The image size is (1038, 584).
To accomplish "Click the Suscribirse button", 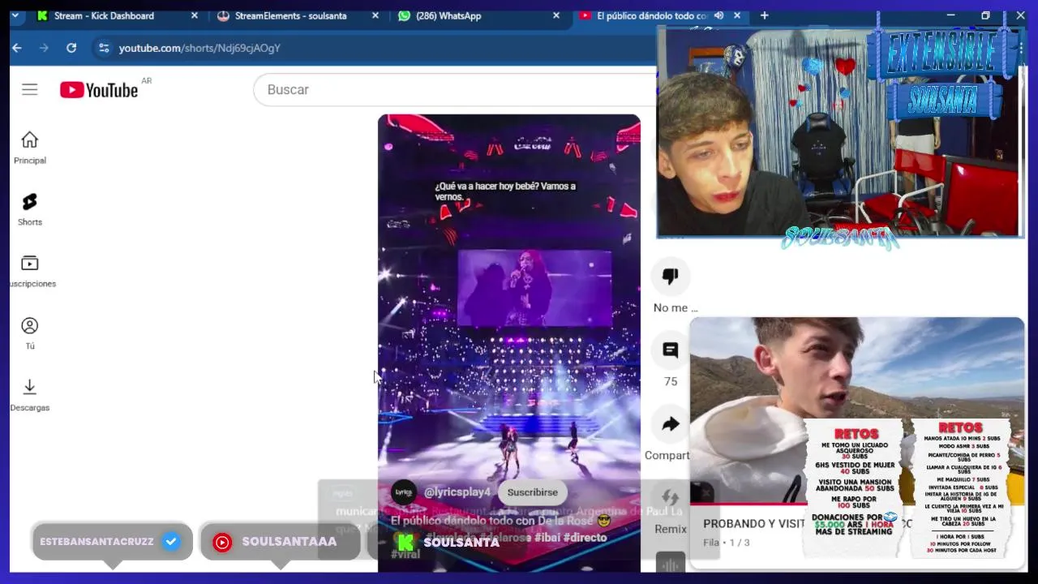I will (533, 492).
